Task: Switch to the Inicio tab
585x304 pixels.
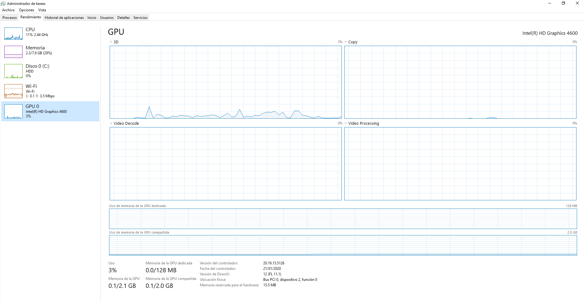Action: pyautogui.click(x=92, y=18)
